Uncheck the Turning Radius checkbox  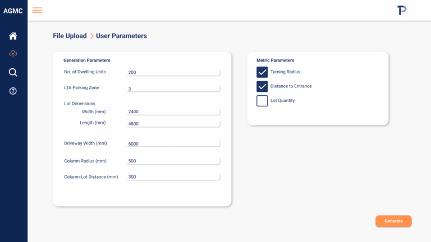(262, 72)
